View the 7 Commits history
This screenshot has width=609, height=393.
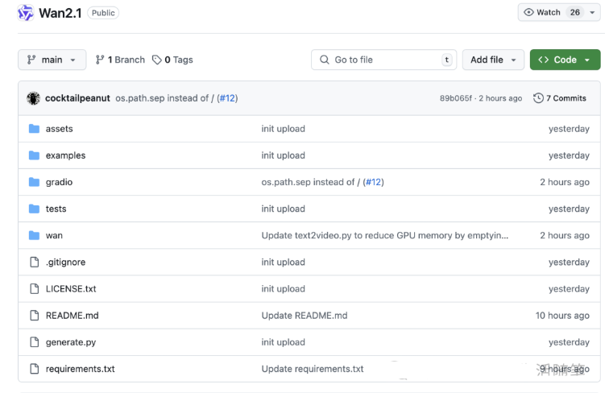coord(560,98)
